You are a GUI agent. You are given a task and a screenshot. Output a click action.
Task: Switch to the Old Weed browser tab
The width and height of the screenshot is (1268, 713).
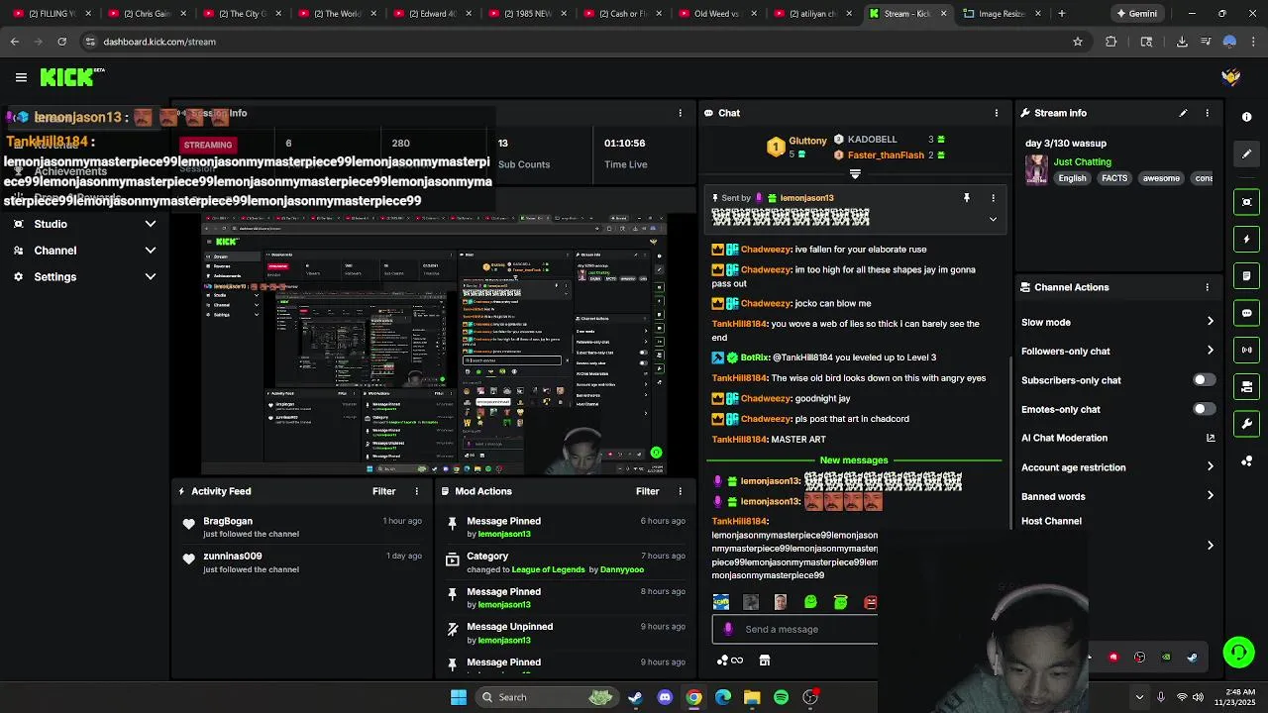718,14
